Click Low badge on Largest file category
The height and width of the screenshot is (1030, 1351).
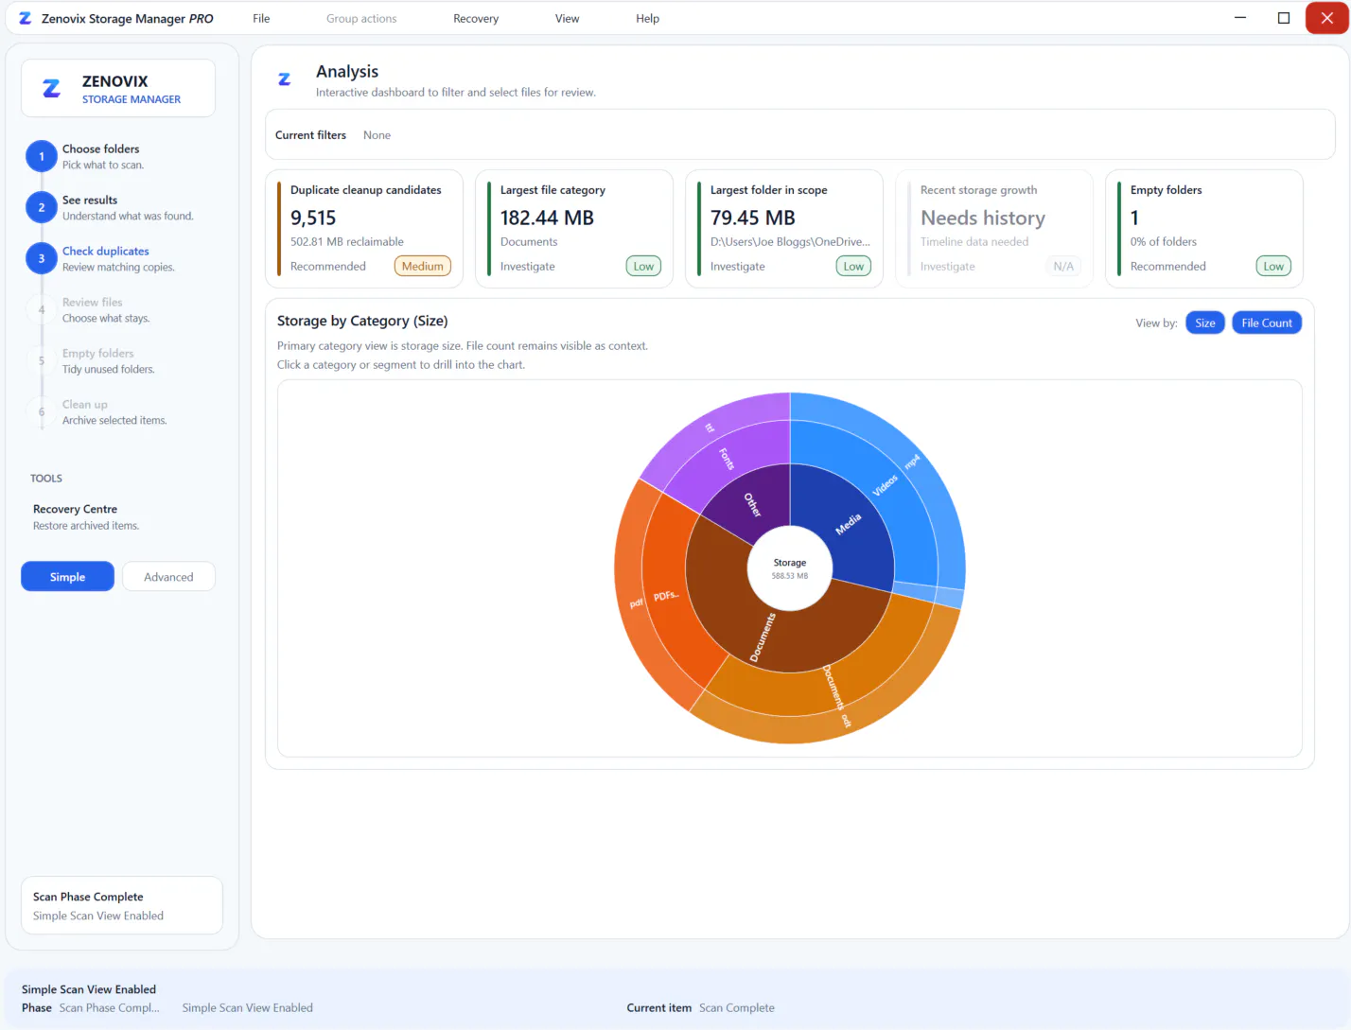(x=643, y=267)
